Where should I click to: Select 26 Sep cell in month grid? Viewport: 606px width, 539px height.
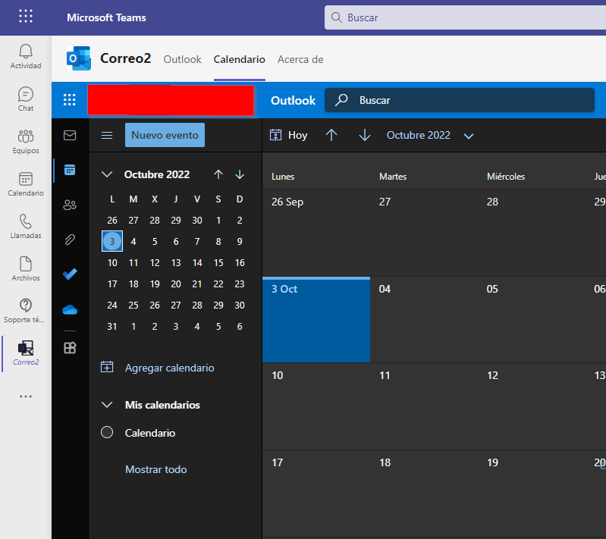tap(316, 233)
